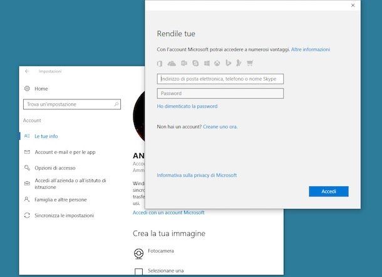Open the Altre informazioni link
The image size is (382, 277).
pos(311,49)
